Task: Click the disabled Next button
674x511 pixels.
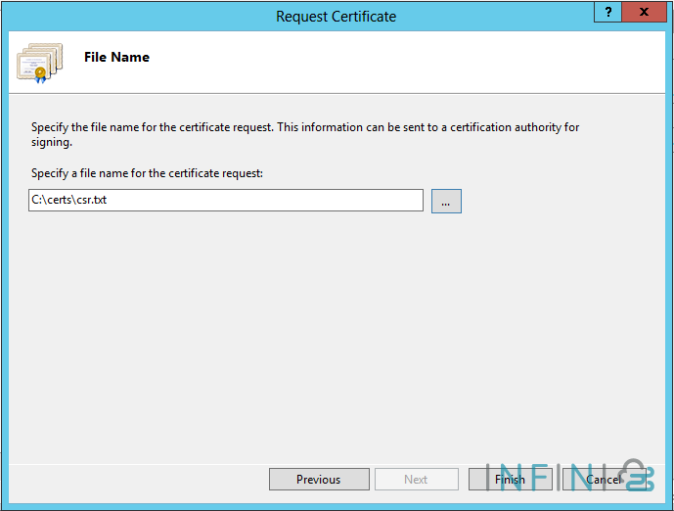Action: click(x=416, y=480)
